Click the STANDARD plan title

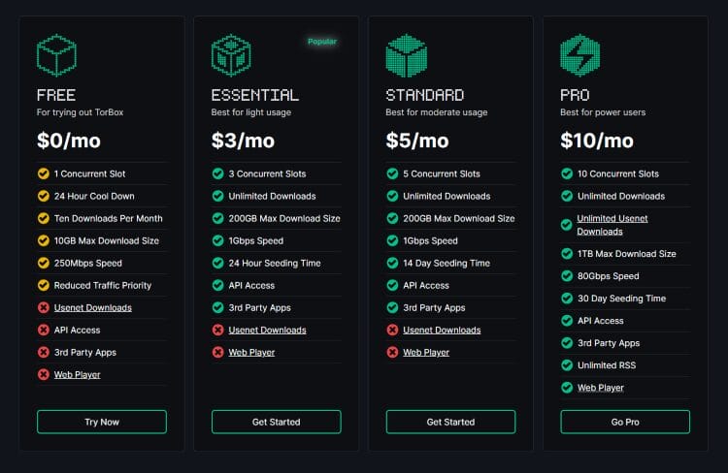pyautogui.click(x=425, y=95)
